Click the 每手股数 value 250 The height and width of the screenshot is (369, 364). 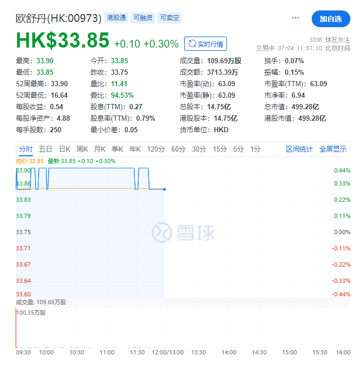(x=55, y=130)
